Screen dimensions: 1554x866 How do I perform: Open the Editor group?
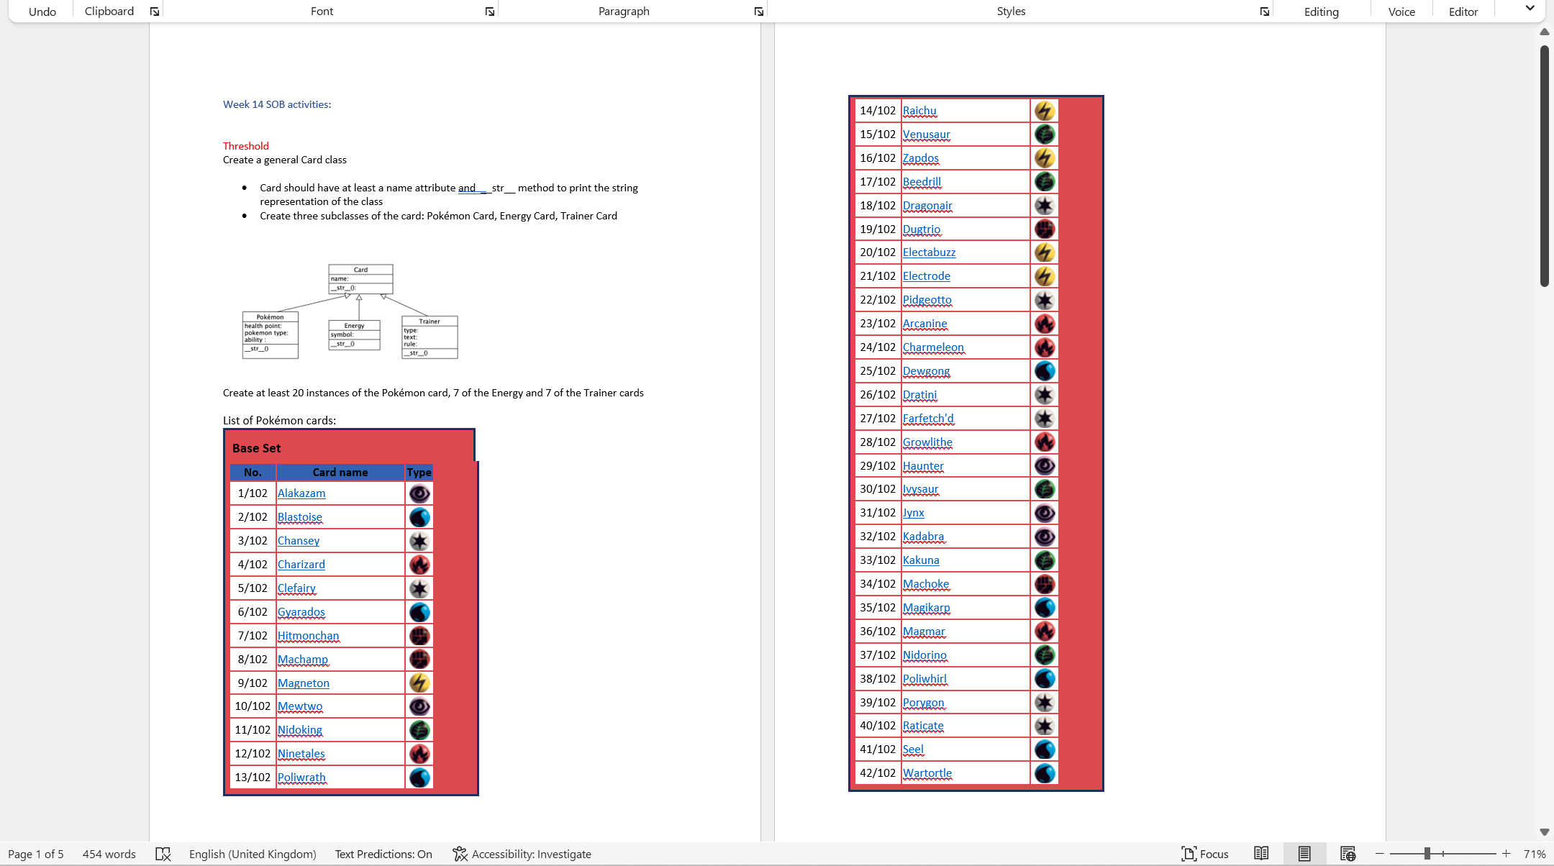pyautogui.click(x=1463, y=12)
